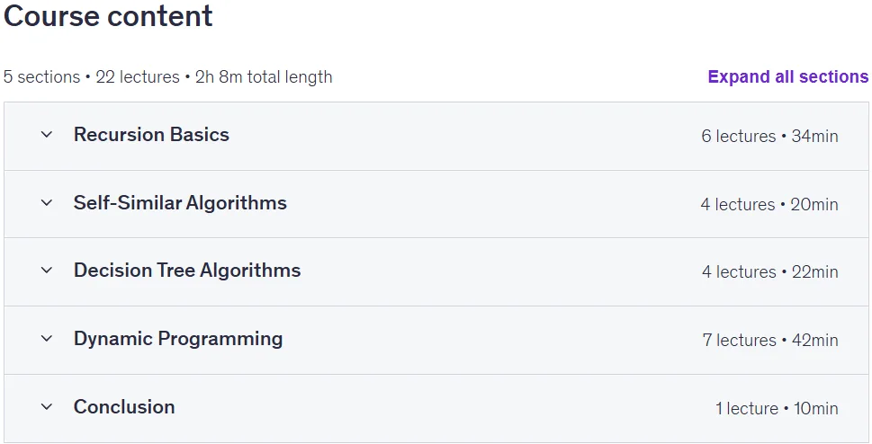
Task: Click the Expand all sections link
Action: pos(787,76)
